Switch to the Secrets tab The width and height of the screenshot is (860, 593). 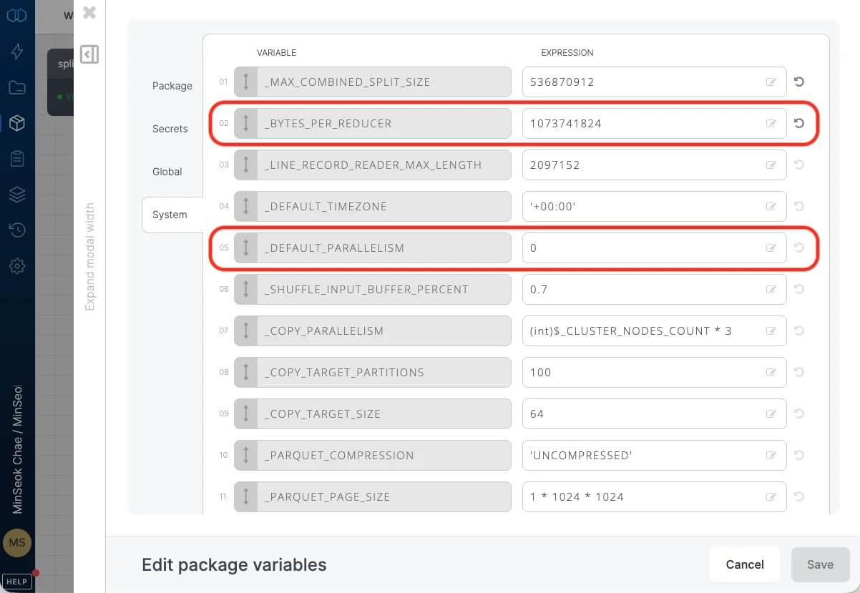pos(170,129)
